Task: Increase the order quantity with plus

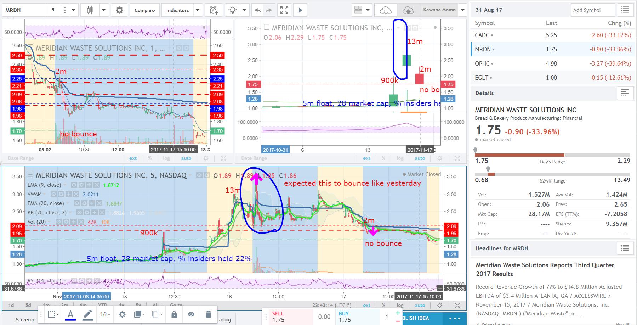Action: coord(398,313)
